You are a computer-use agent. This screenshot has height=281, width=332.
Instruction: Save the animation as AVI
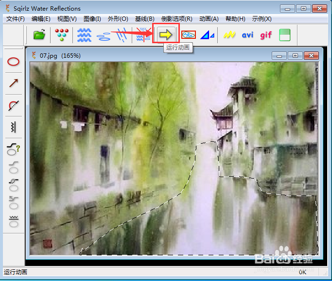[247, 35]
